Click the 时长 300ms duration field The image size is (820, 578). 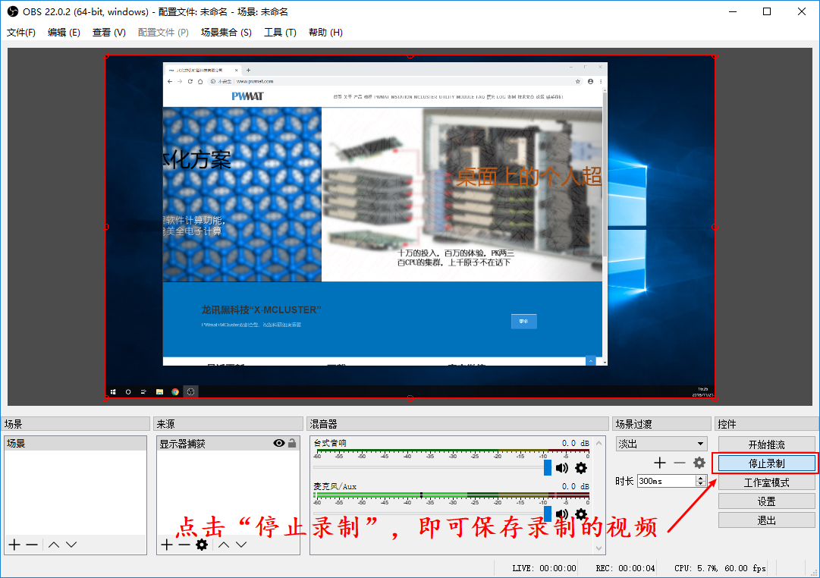(x=667, y=481)
